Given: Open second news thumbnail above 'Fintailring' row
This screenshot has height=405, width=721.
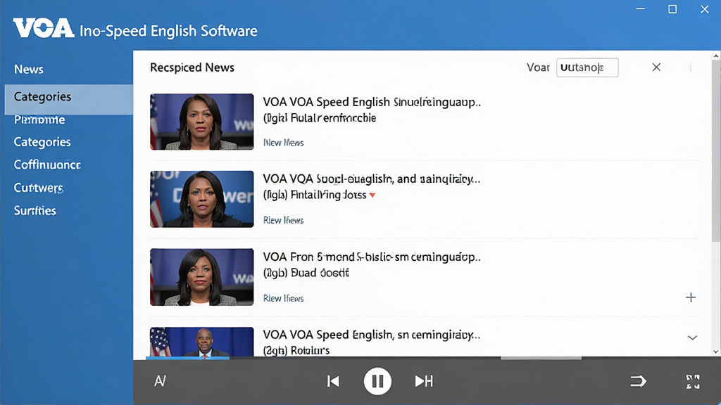Looking at the screenshot, I should point(202,199).
